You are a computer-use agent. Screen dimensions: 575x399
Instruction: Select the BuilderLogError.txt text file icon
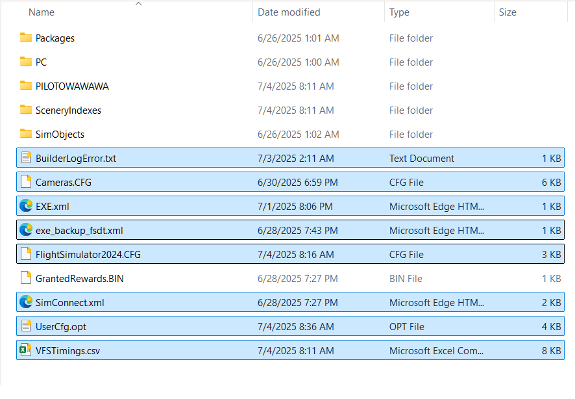[x=26, y=158]
